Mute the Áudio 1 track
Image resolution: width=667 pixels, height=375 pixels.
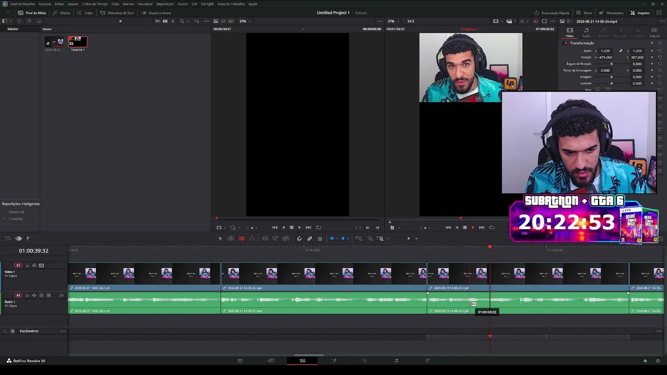click(48, 295)
